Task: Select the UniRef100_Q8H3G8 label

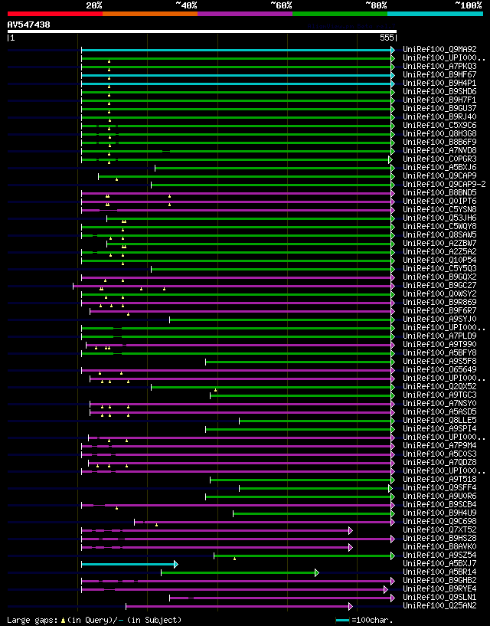Action: pos(439,133)
